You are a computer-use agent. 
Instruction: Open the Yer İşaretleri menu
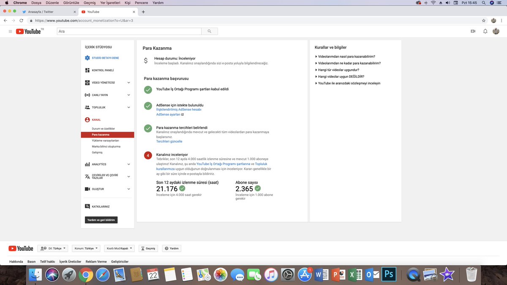click(110, 3)
